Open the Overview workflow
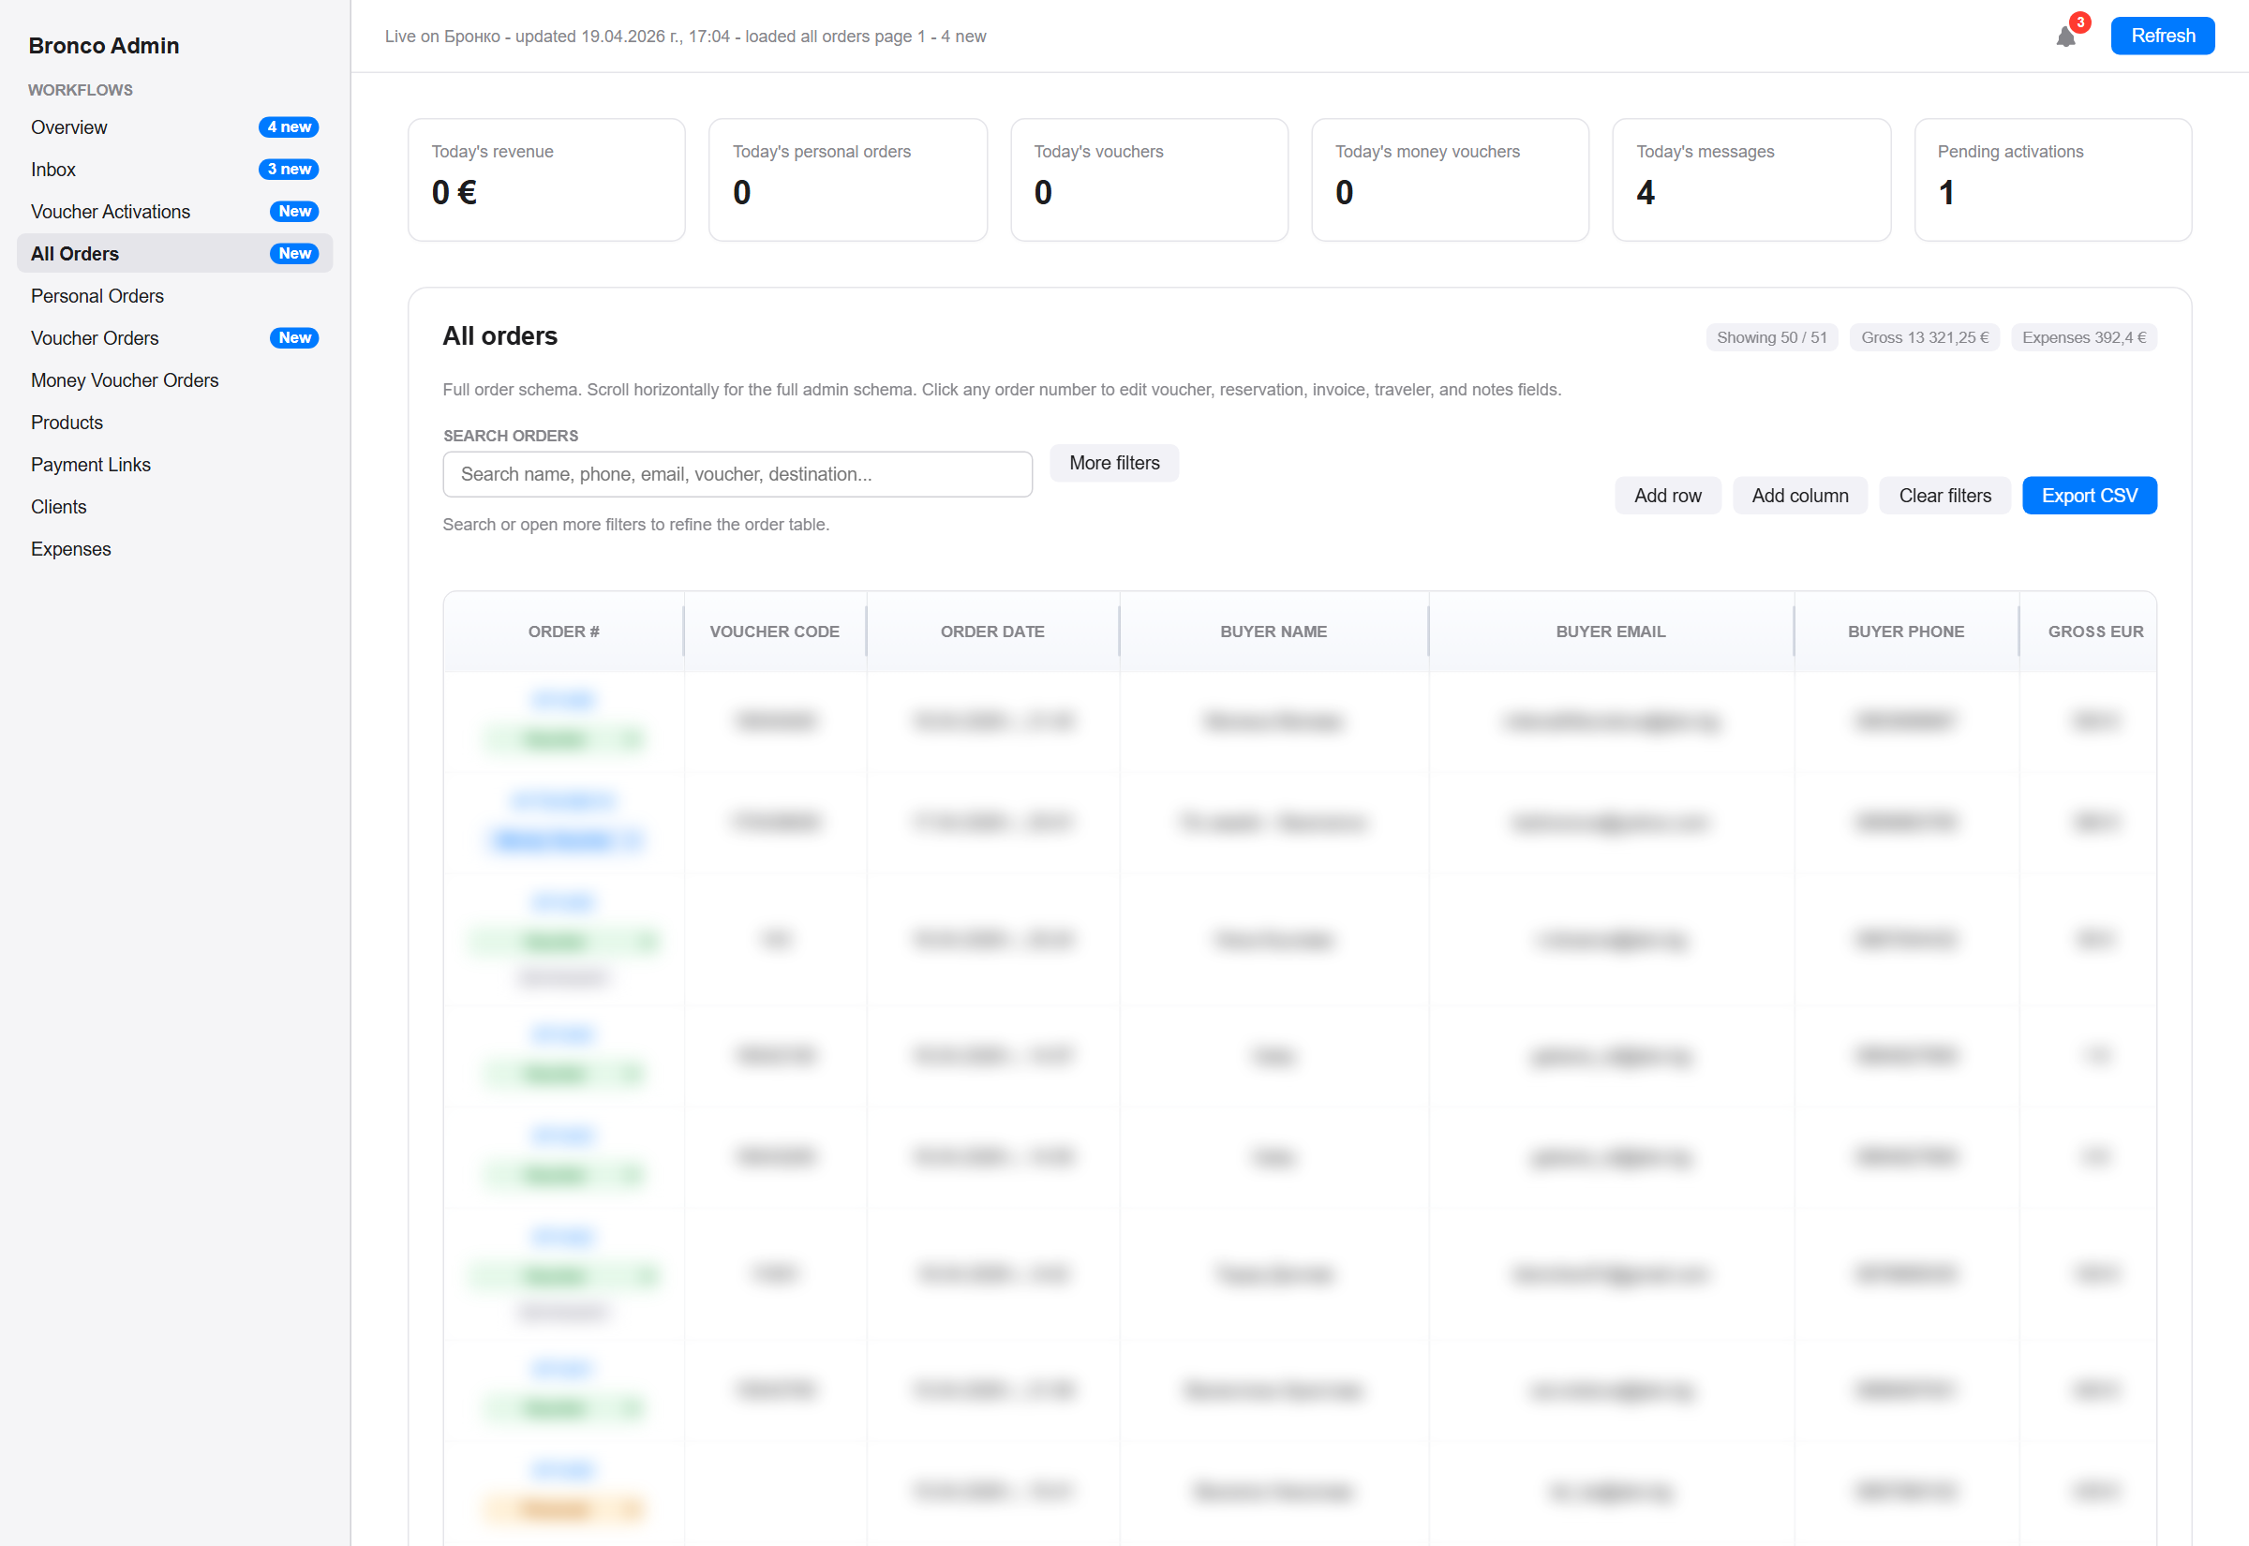2249x1546 pixels. tap(68, 126)
